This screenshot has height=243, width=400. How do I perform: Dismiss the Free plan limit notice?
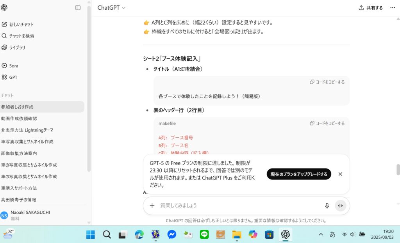point(340,174)
